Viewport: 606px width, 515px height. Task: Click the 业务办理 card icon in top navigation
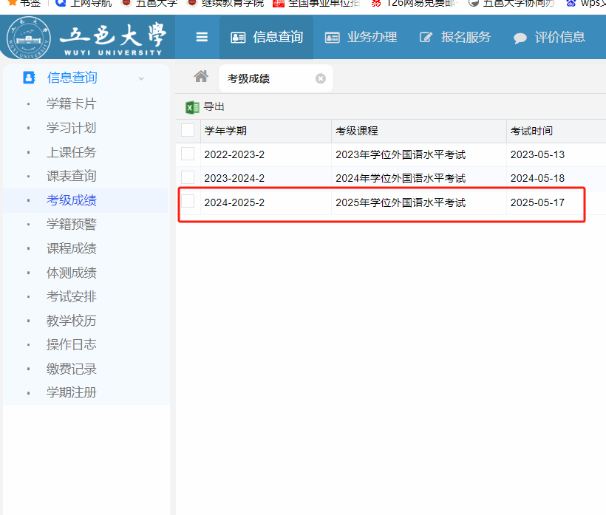tap(333, 38)
